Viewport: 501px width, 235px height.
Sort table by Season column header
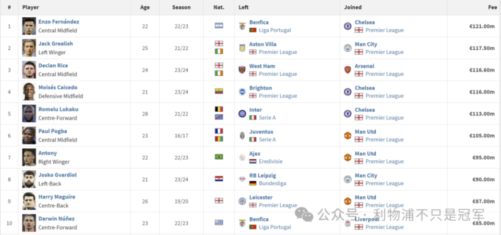tap(181, 7)
